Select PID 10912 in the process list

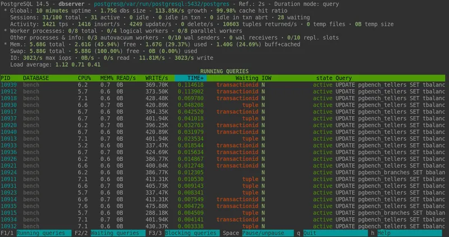pos(8,92)
